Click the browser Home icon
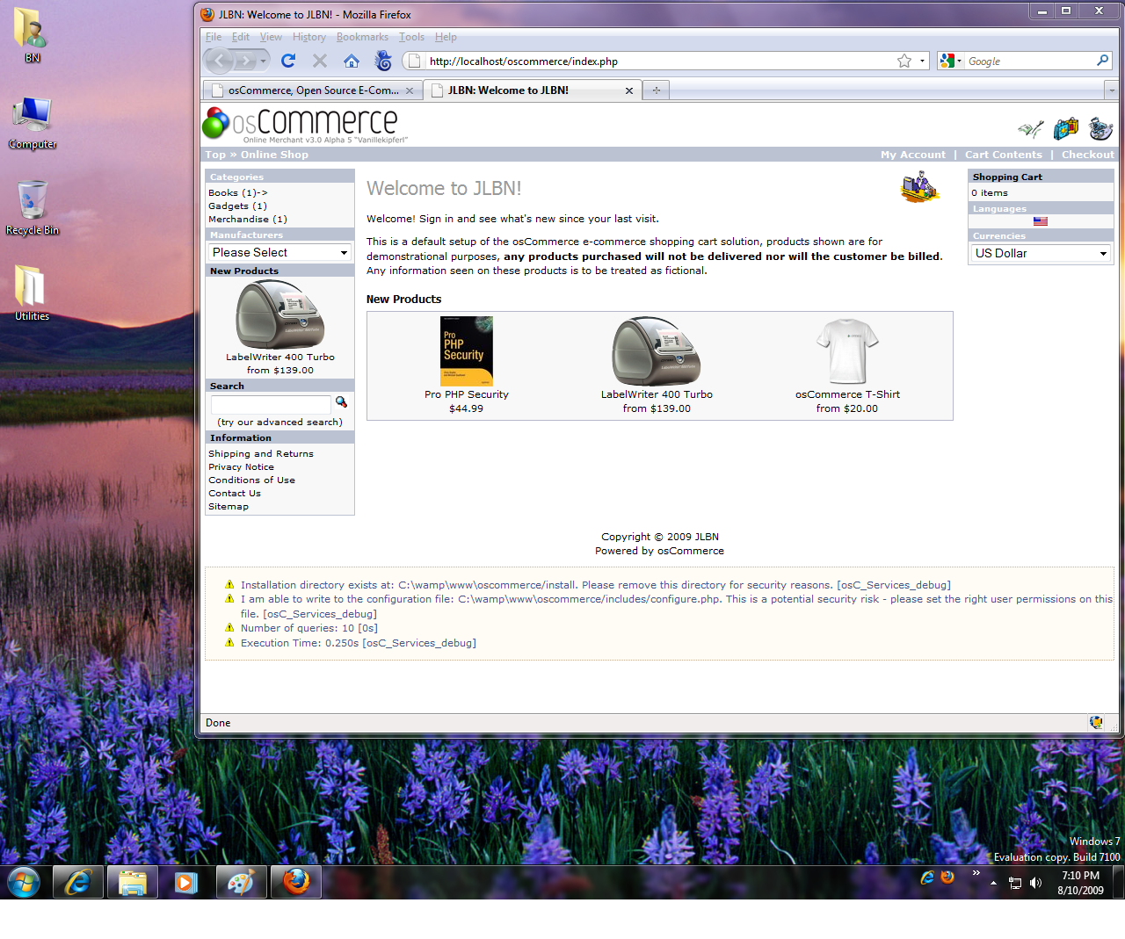Viewport: 1125px width, 939px height. pyautogui.click(x=352, y=61)
